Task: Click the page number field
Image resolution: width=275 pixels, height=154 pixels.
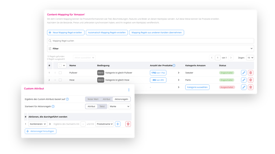Action: 218,58
